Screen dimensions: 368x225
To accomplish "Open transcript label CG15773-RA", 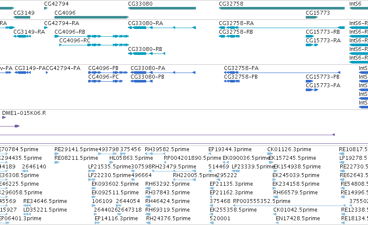I will pos(323,40).
